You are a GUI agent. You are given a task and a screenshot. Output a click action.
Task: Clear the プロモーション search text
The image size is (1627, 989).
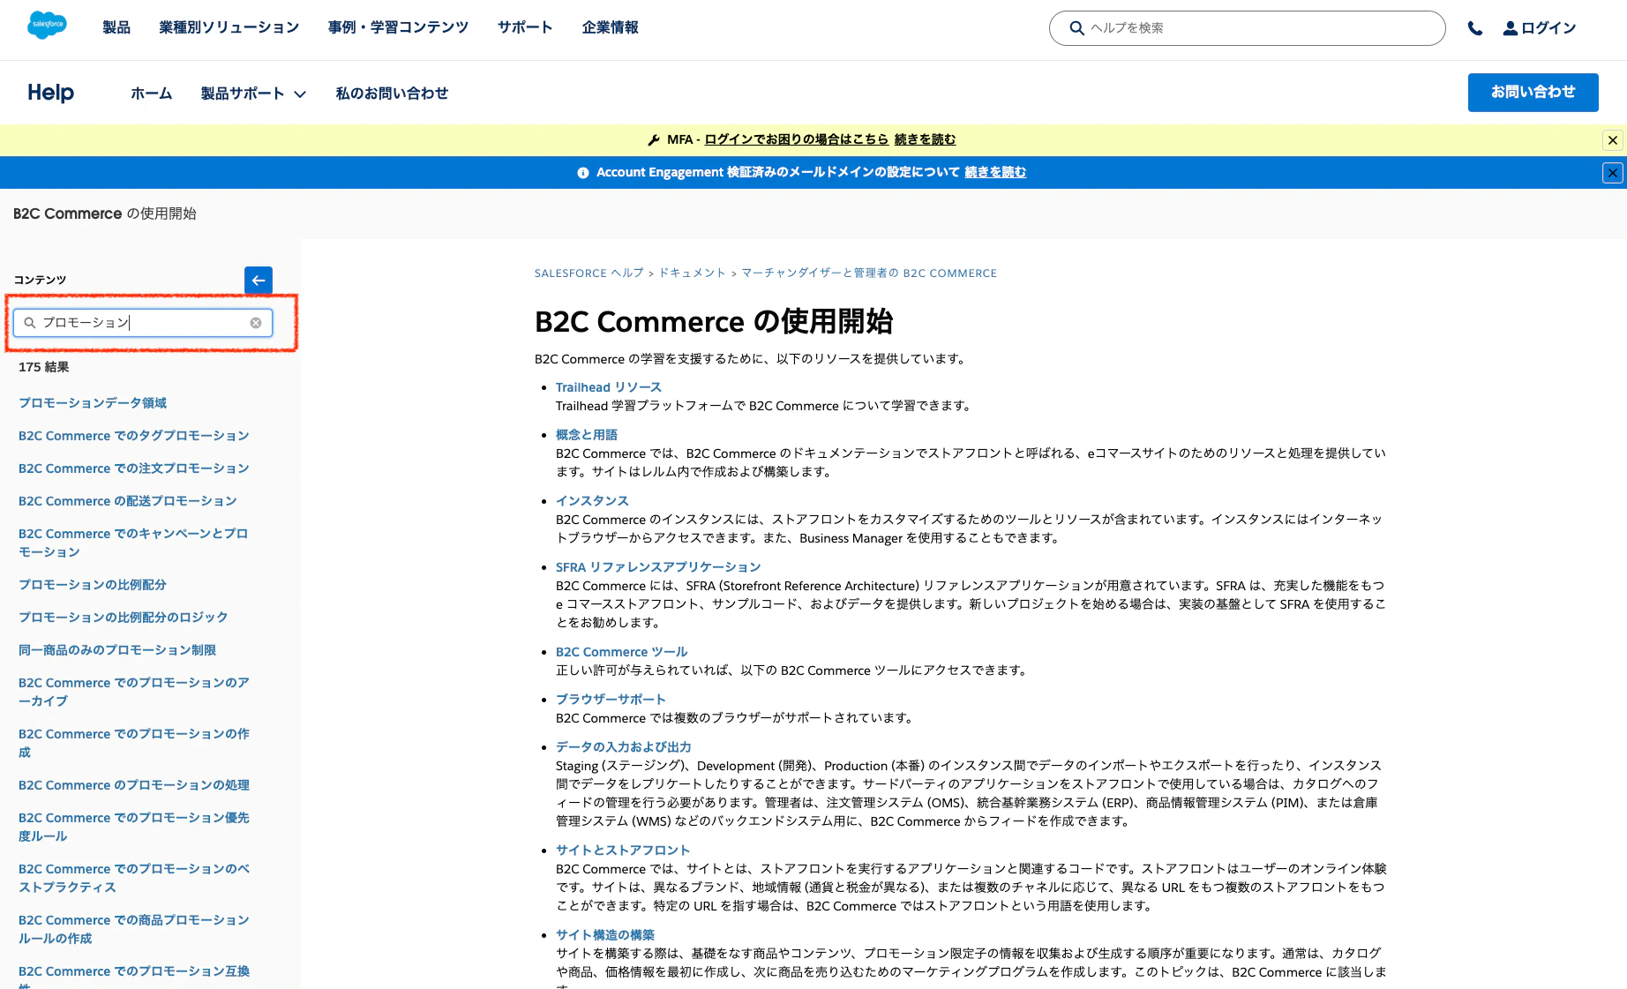(x=256, y=323)
